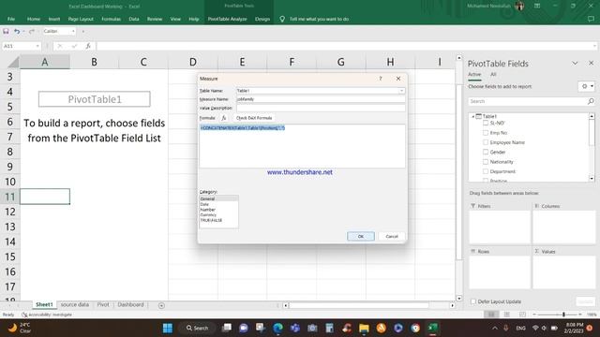Image resolution: width=600 pixels, height=337 pixels.
Task: Open Ribbon Display Options icon in title bar
Action: pyautogui.click(x=537, y=6)
